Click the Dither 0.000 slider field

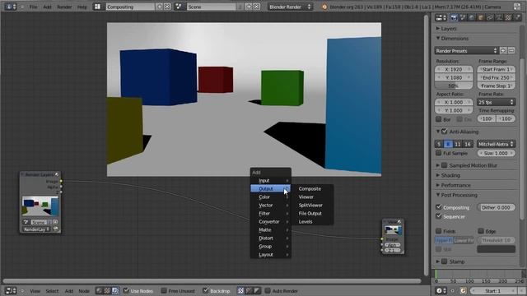(x=496, y=207)
